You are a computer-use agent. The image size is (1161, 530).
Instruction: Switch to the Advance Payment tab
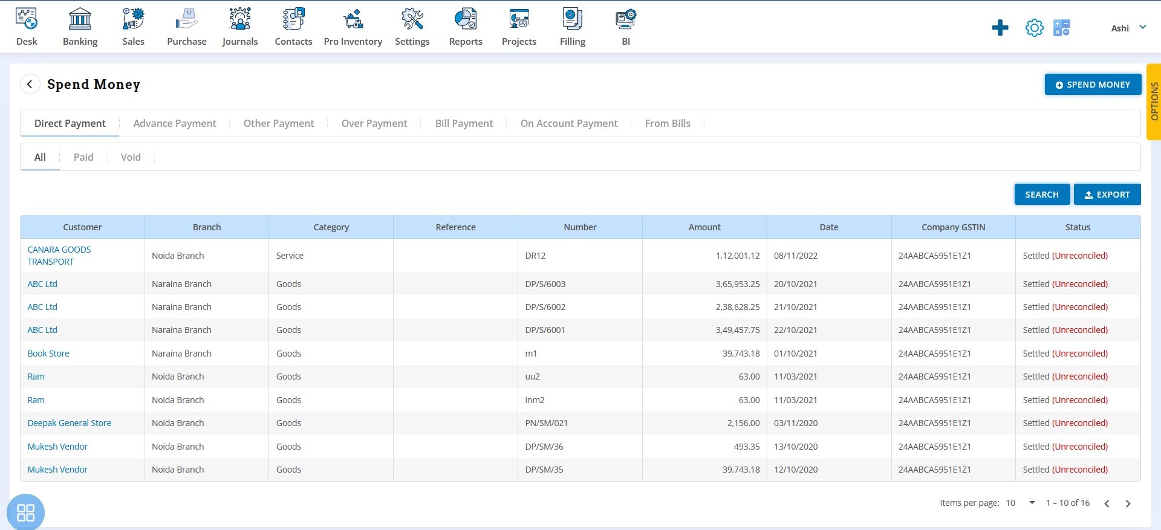(x=175, y=123)
